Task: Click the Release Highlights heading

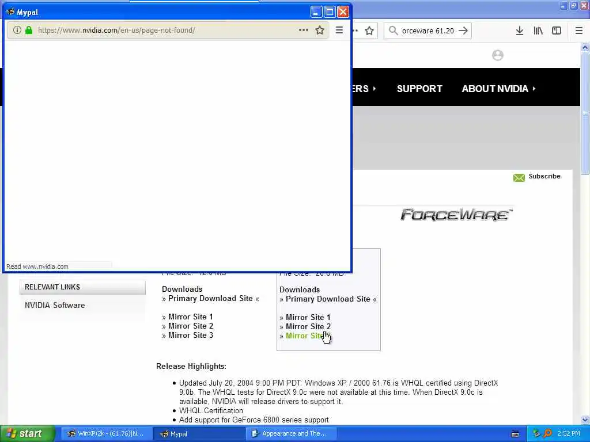Action: (191, 367)
